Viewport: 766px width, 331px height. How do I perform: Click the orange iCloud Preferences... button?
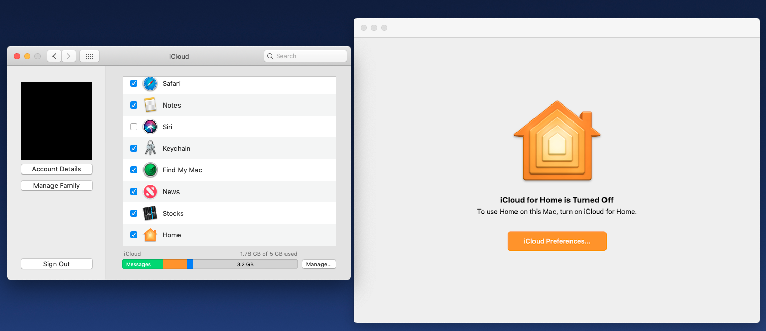(x=557, y=241)
